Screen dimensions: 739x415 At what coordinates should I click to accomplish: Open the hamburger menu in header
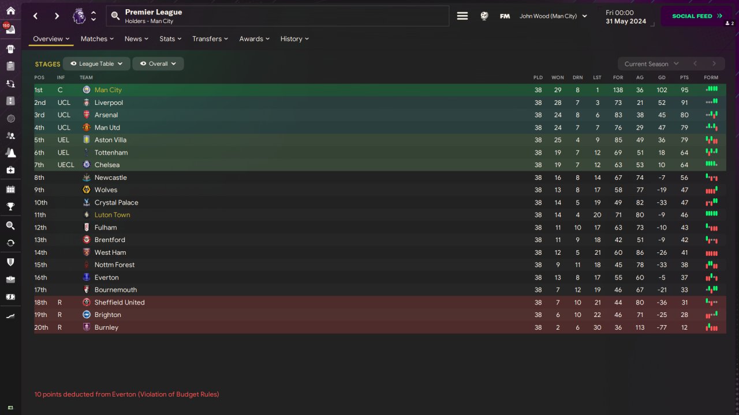point(462,16)
